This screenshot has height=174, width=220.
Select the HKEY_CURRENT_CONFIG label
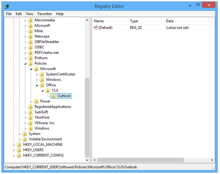(x=43, y=155)
